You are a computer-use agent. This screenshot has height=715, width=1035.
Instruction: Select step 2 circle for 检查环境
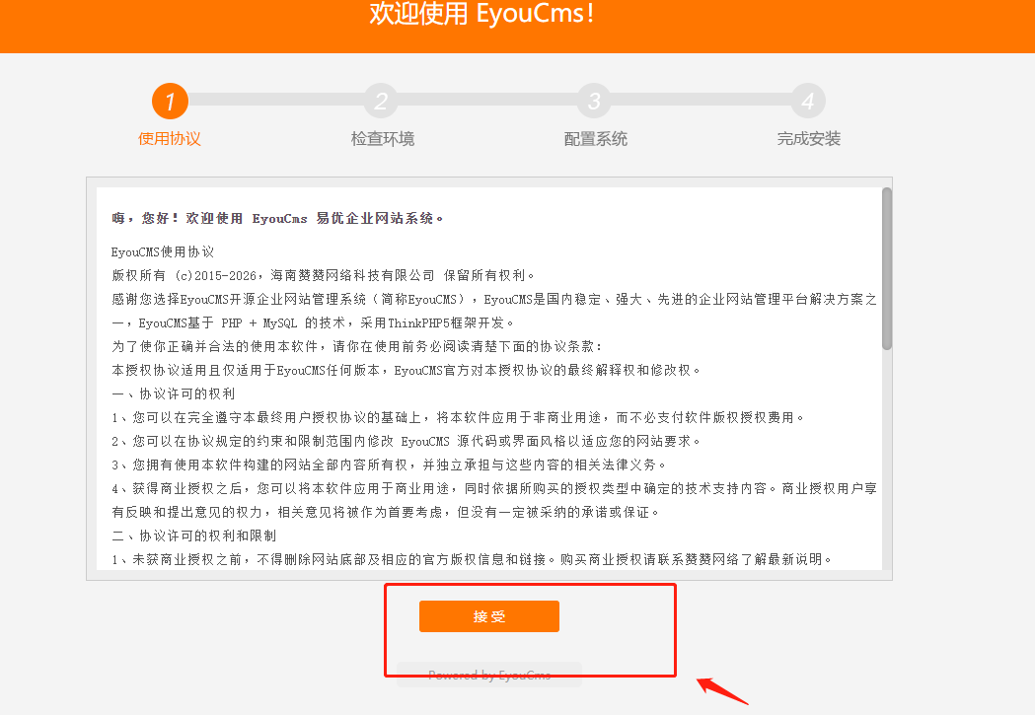click(x=382, y=101)
